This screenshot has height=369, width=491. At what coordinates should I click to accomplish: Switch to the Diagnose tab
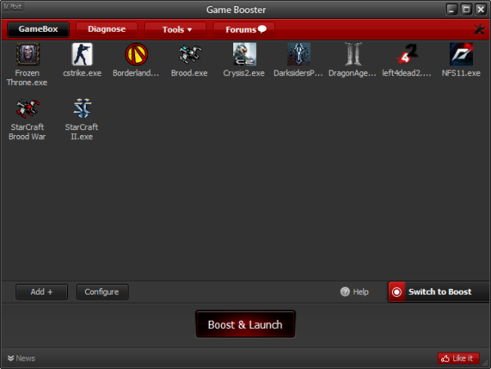pyautogui.click(x=106, y=29)
